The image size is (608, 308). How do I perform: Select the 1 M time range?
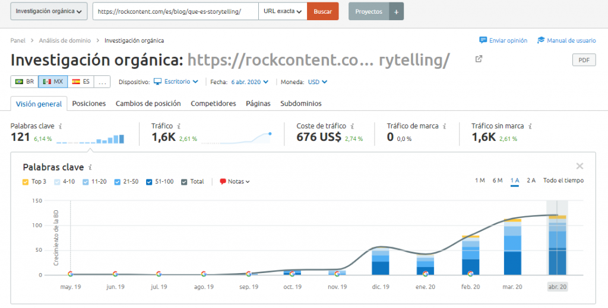(480, 180)
